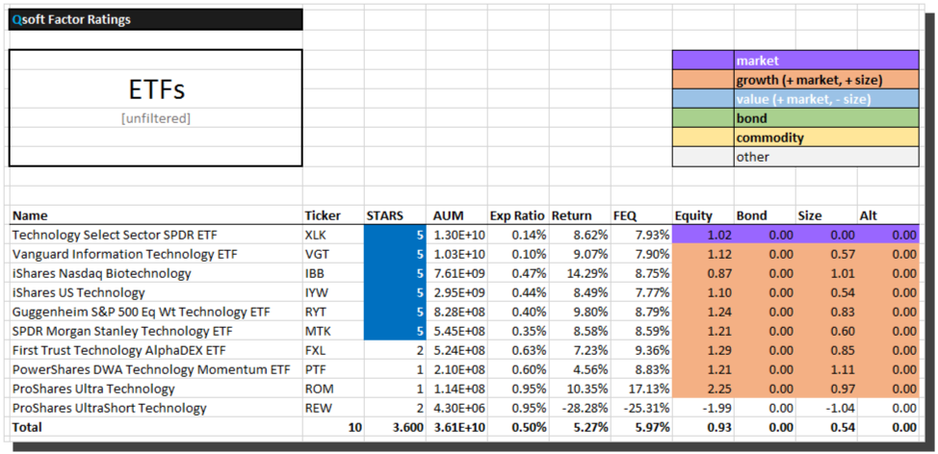Click the 'other' legend label
This screenshot has width=938, height=454.
(x=826, y=157)
